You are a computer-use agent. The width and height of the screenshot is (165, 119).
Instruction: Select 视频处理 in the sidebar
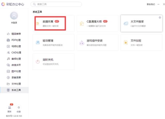pos(14,46)
